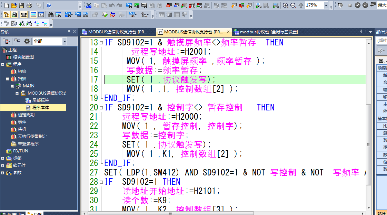Click the open project folder icon

(x=14, y=5)
